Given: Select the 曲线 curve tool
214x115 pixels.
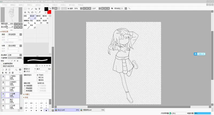Looking at the screenshot, I should 27,27.
